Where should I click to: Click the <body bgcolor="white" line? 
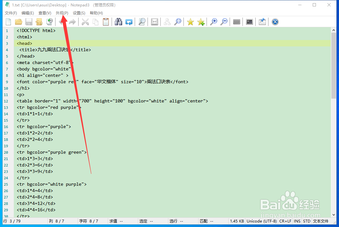[44, 69]
